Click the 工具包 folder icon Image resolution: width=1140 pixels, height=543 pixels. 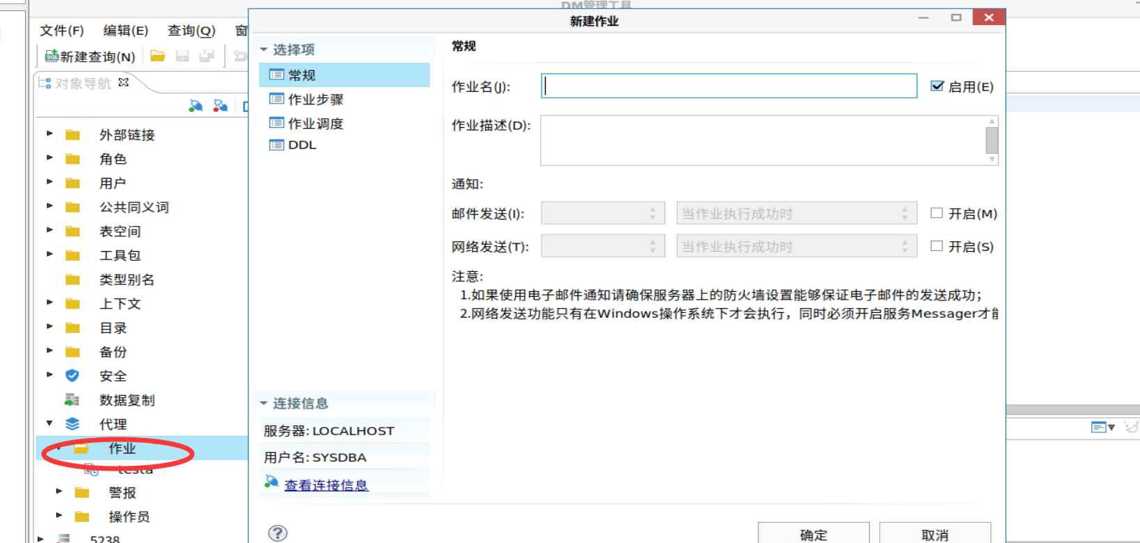coord(72,255)
